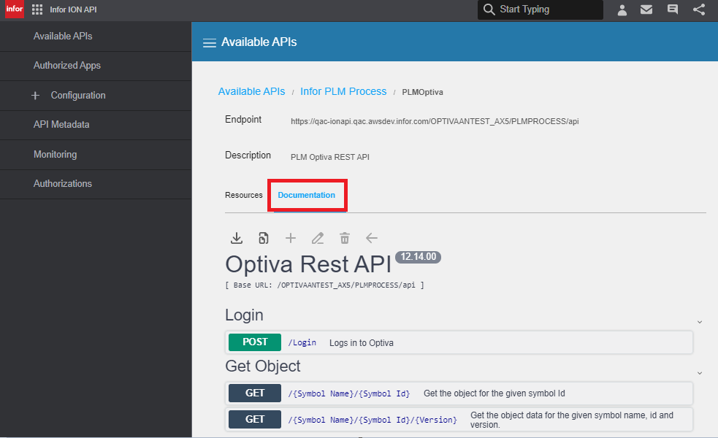This screenshot has width=718, height=438.
Task: Click the share icon in header
Action: (x=699, y=9)
